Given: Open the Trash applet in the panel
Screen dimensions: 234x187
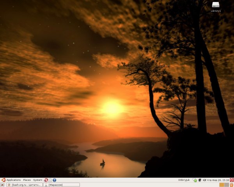Looking at the screenshot, I should [232, 185].
